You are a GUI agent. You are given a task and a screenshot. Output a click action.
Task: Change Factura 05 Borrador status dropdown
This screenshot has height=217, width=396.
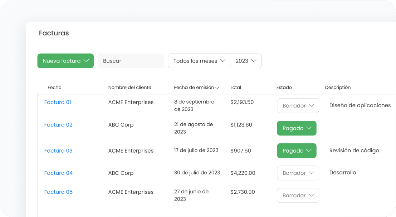[x=298, y=196]
